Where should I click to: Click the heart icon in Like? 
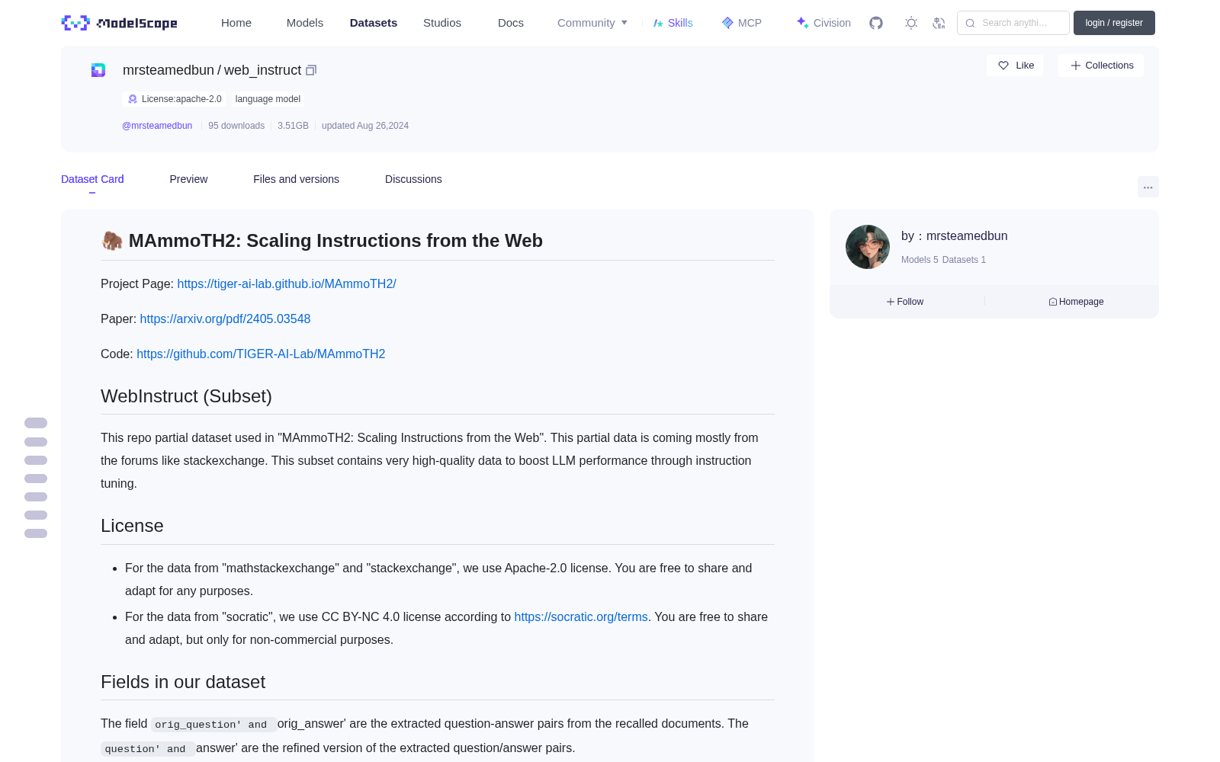(1003, 66)
